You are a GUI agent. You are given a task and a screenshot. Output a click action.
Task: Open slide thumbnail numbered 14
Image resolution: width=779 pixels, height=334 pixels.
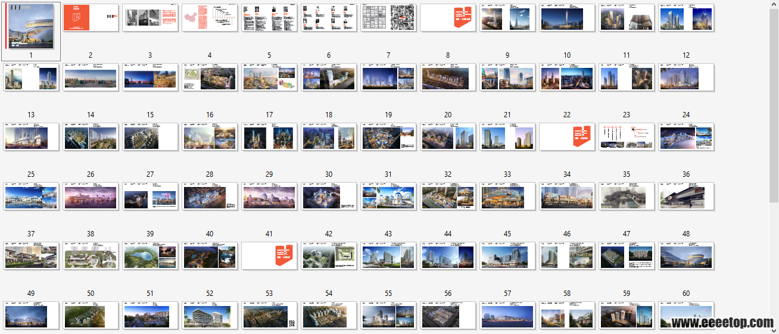[x=91, y=77]
